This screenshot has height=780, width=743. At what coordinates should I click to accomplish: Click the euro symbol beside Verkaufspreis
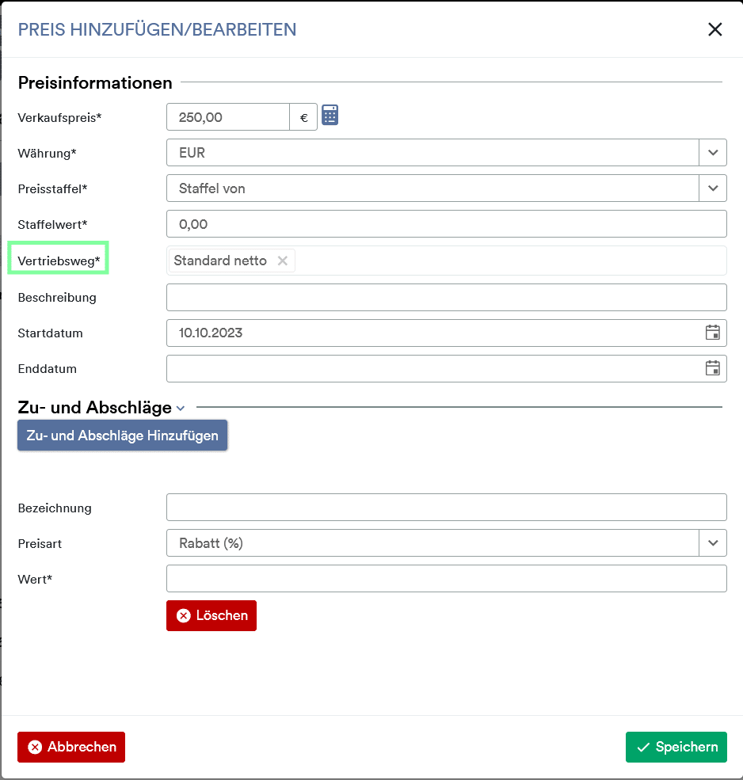coord(303,117)
